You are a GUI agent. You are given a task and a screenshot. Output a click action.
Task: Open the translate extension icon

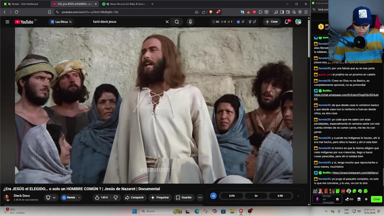pos(242,12)
